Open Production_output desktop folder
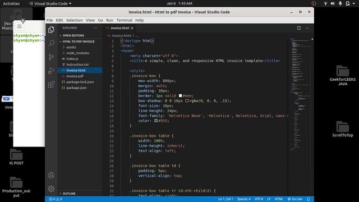359x202 pixels. click(x=16, y=187)
